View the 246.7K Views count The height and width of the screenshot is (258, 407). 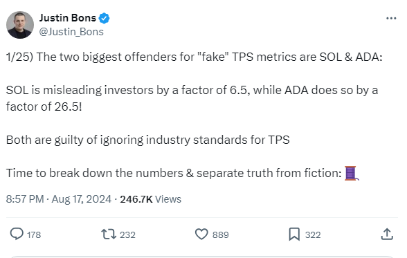point(151,199)
